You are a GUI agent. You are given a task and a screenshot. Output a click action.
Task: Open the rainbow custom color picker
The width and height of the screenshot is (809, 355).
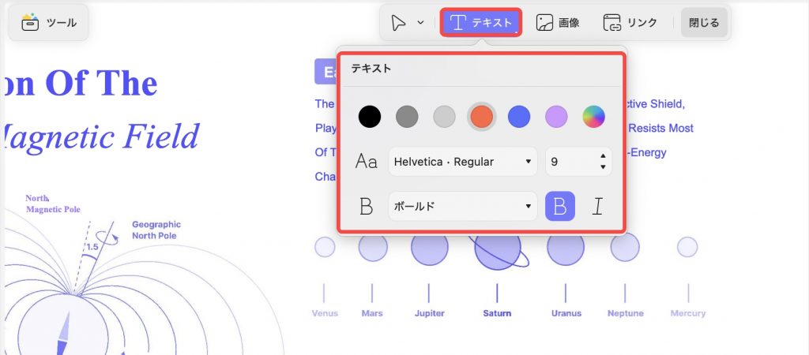[x=593, y=117]
